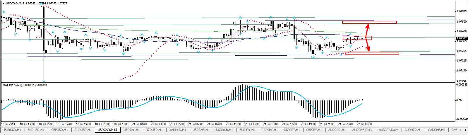Select the USDRUB,H1 tab

point(224,130)
